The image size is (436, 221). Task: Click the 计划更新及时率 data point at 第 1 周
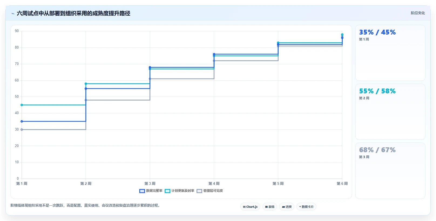(22, 105)
